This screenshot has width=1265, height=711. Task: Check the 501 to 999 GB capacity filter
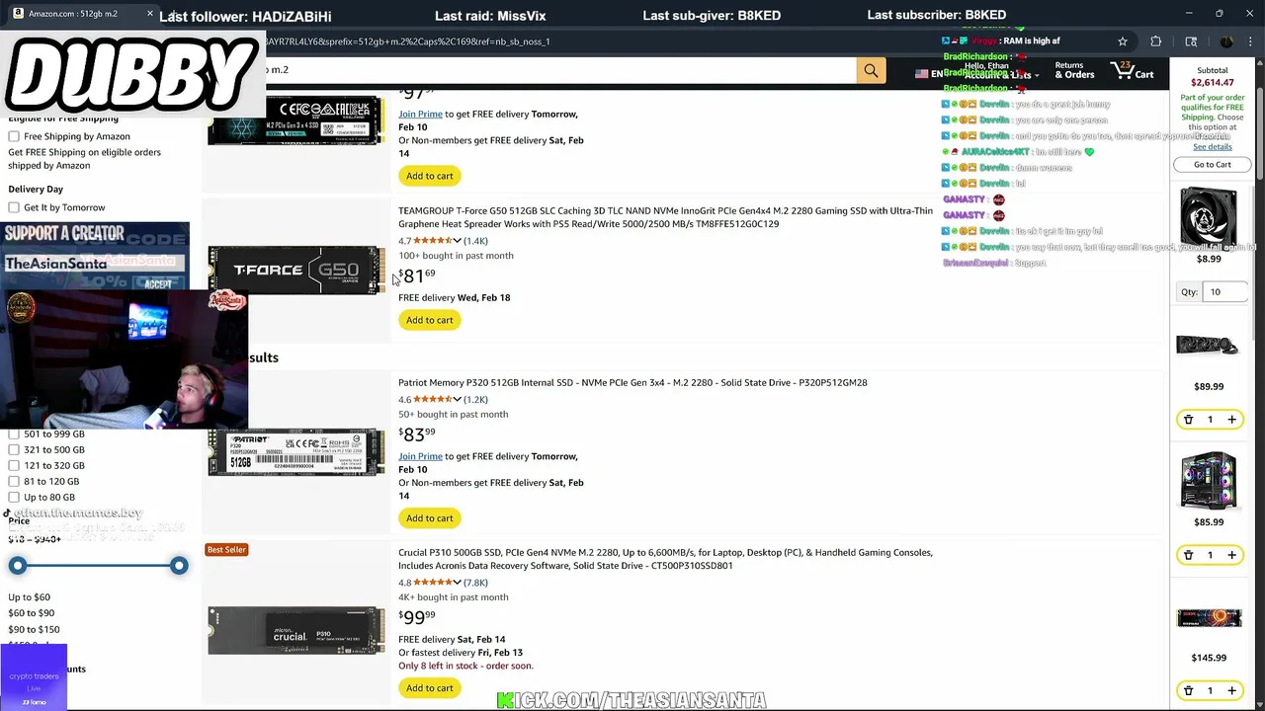tap(14, 434)
